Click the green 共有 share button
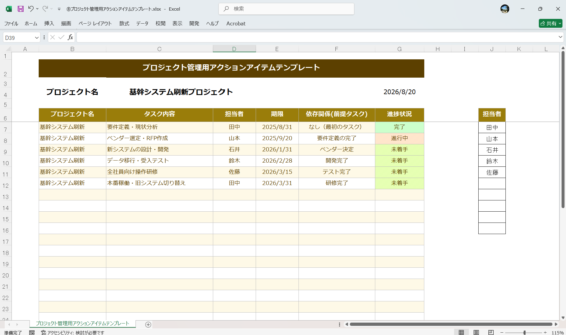 coord(550,23)
